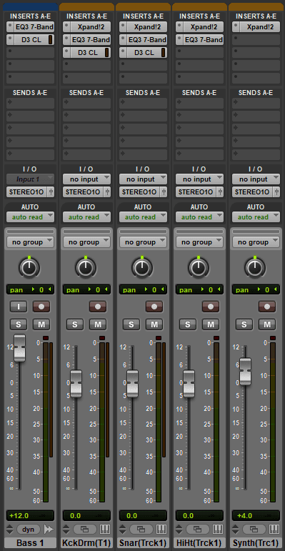This screenshot has width=285, height=551.
Task: Solo the Bass 1 track
Action: pos(19,324)
